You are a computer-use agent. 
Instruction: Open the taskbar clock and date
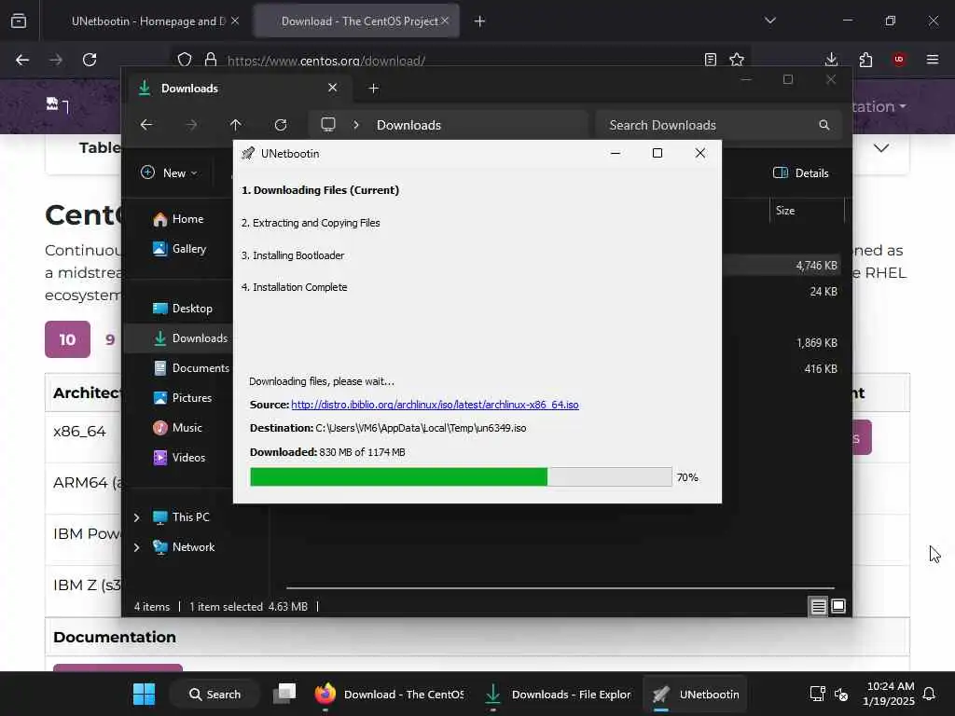(889, 694)
